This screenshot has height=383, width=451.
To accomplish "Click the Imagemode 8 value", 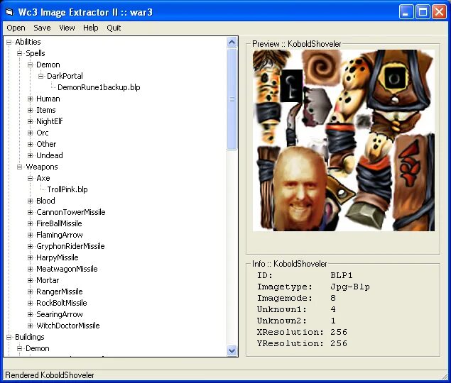I will [333, 298].
